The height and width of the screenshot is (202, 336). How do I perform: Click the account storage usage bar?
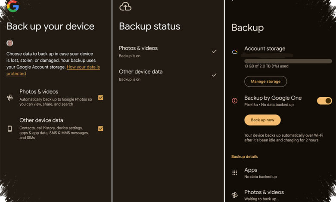click(288, 61)
